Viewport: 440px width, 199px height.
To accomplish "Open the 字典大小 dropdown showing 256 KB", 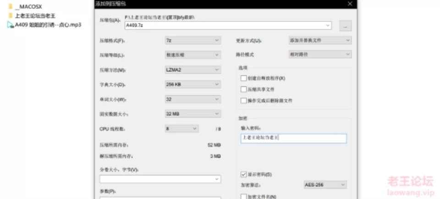I will click(x=193, y=84).
